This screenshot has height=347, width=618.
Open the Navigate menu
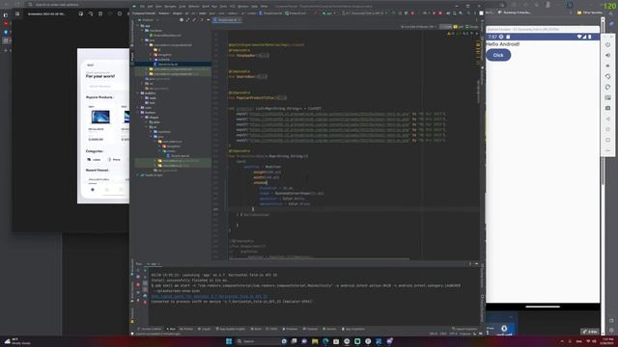coord(170,7)
